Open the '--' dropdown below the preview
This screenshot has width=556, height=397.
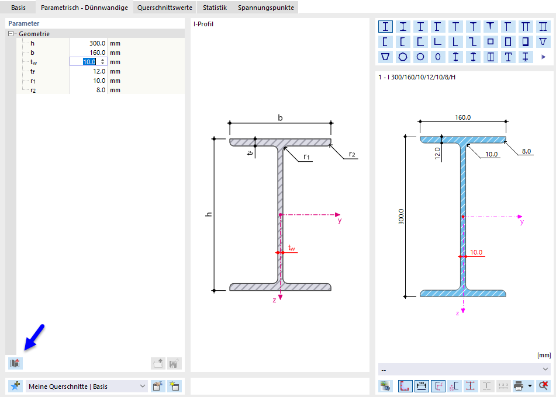click(x=465, y=370)
